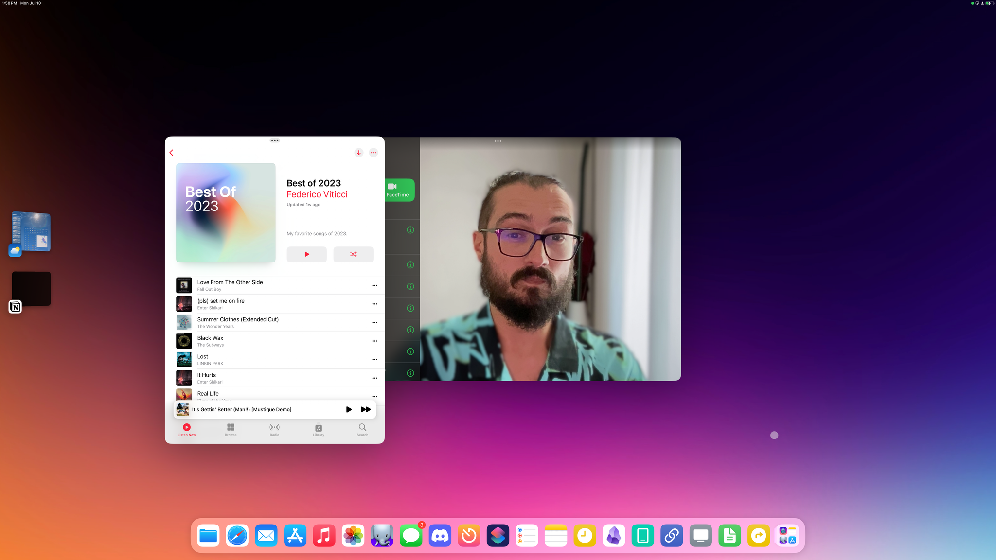Press play on 'It's Gettin' Better (Man!)'
This screenshot has width=996, height=560.
point(348,409)
